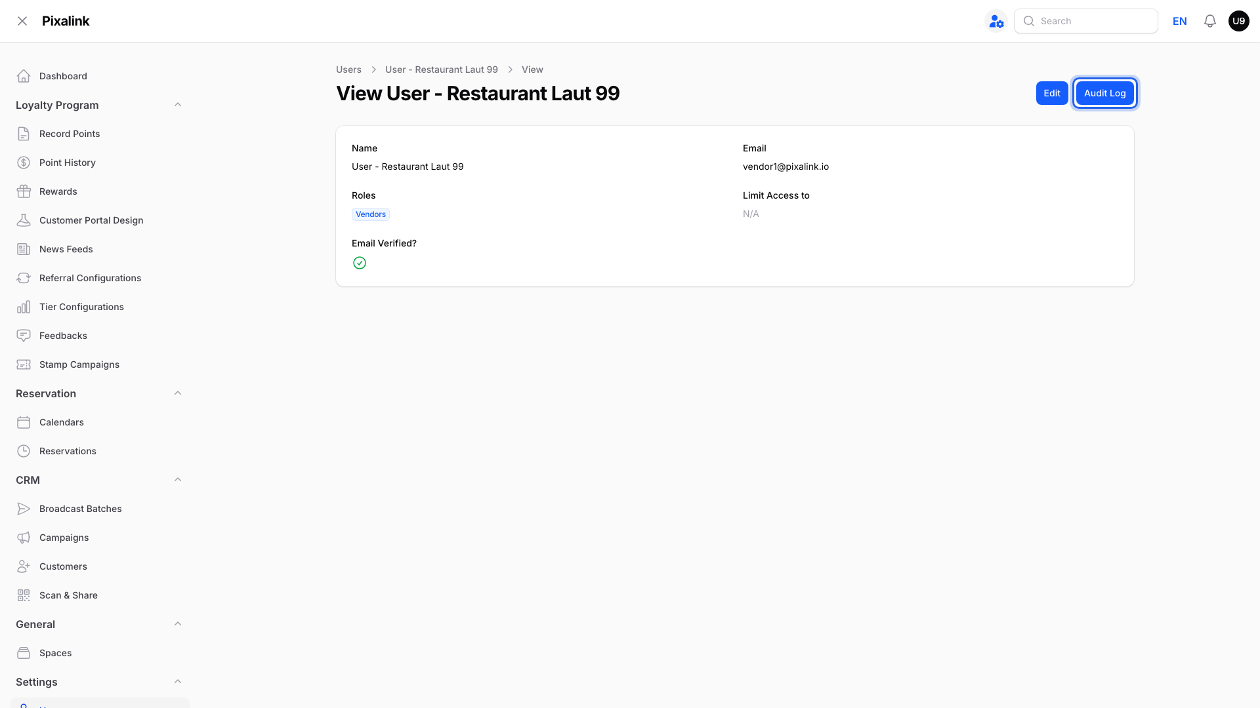Open the Rewards page

100,191
